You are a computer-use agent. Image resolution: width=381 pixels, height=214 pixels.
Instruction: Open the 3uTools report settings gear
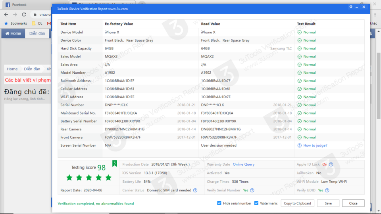[350, 7]
